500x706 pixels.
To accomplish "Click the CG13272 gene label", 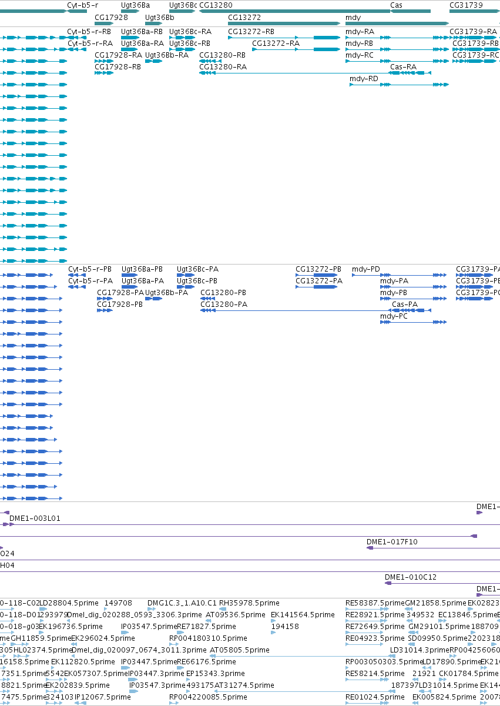I will tap(244, 17).
